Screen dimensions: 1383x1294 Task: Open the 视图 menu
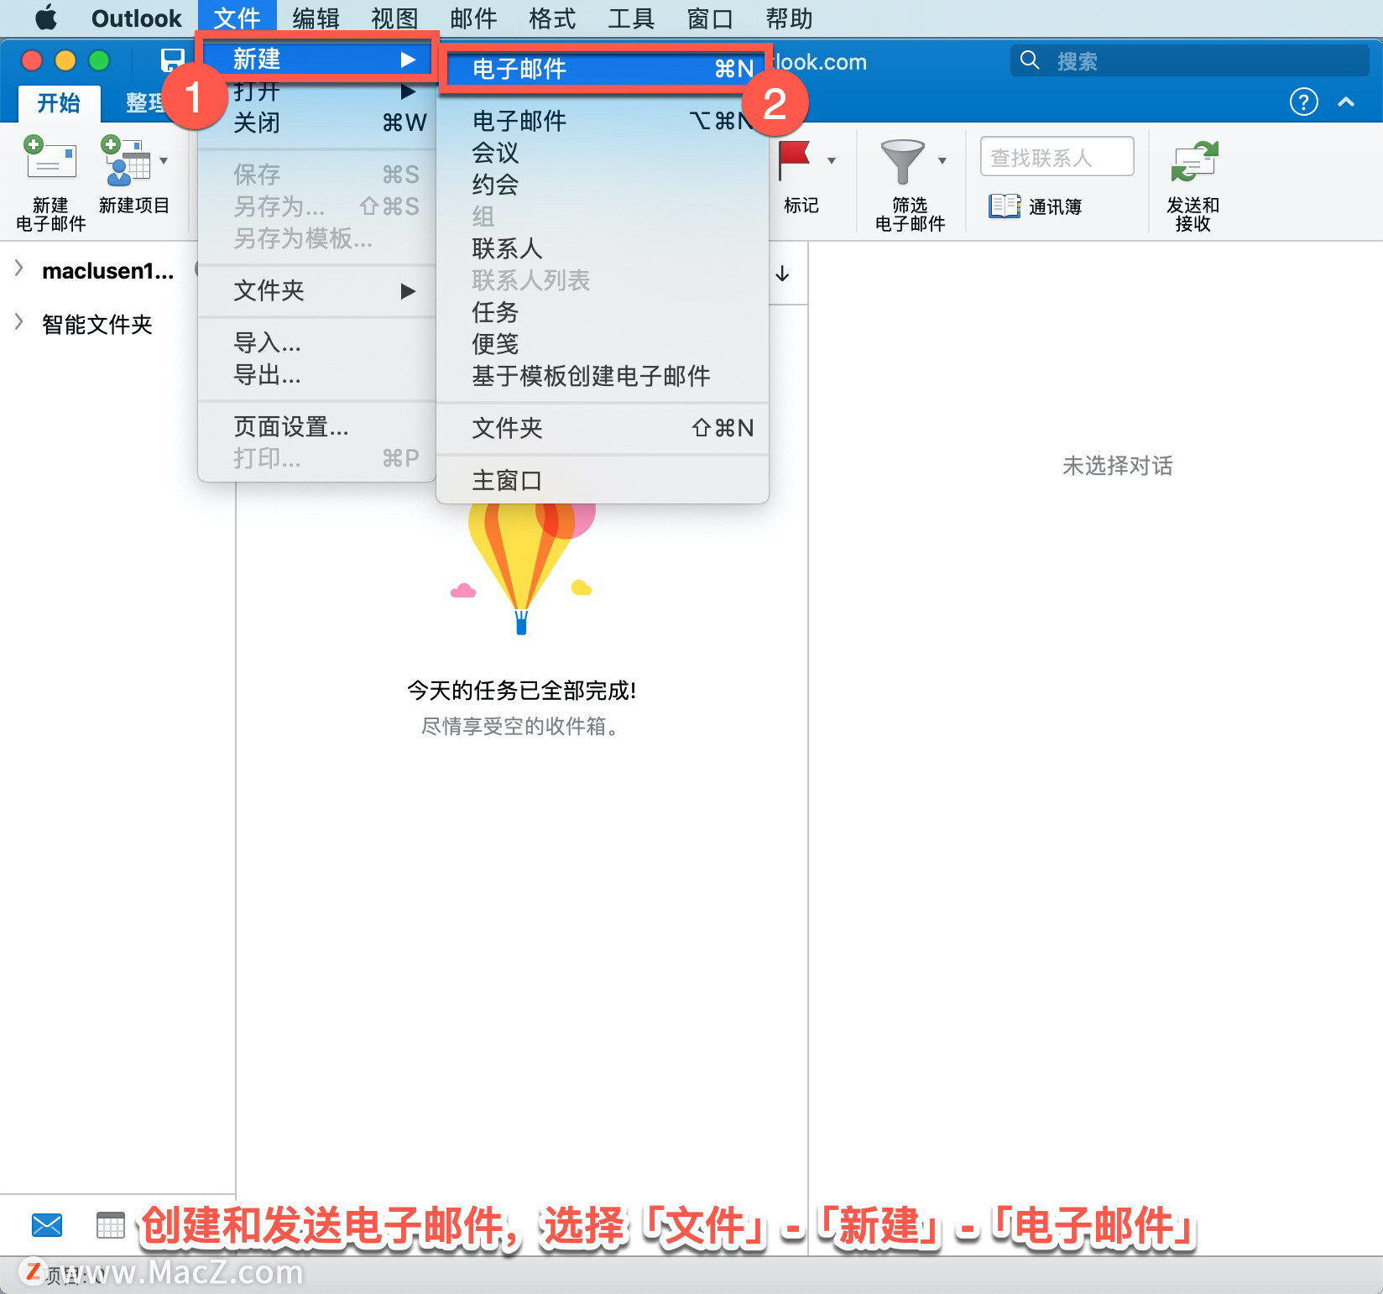click(x=394, y=18)
